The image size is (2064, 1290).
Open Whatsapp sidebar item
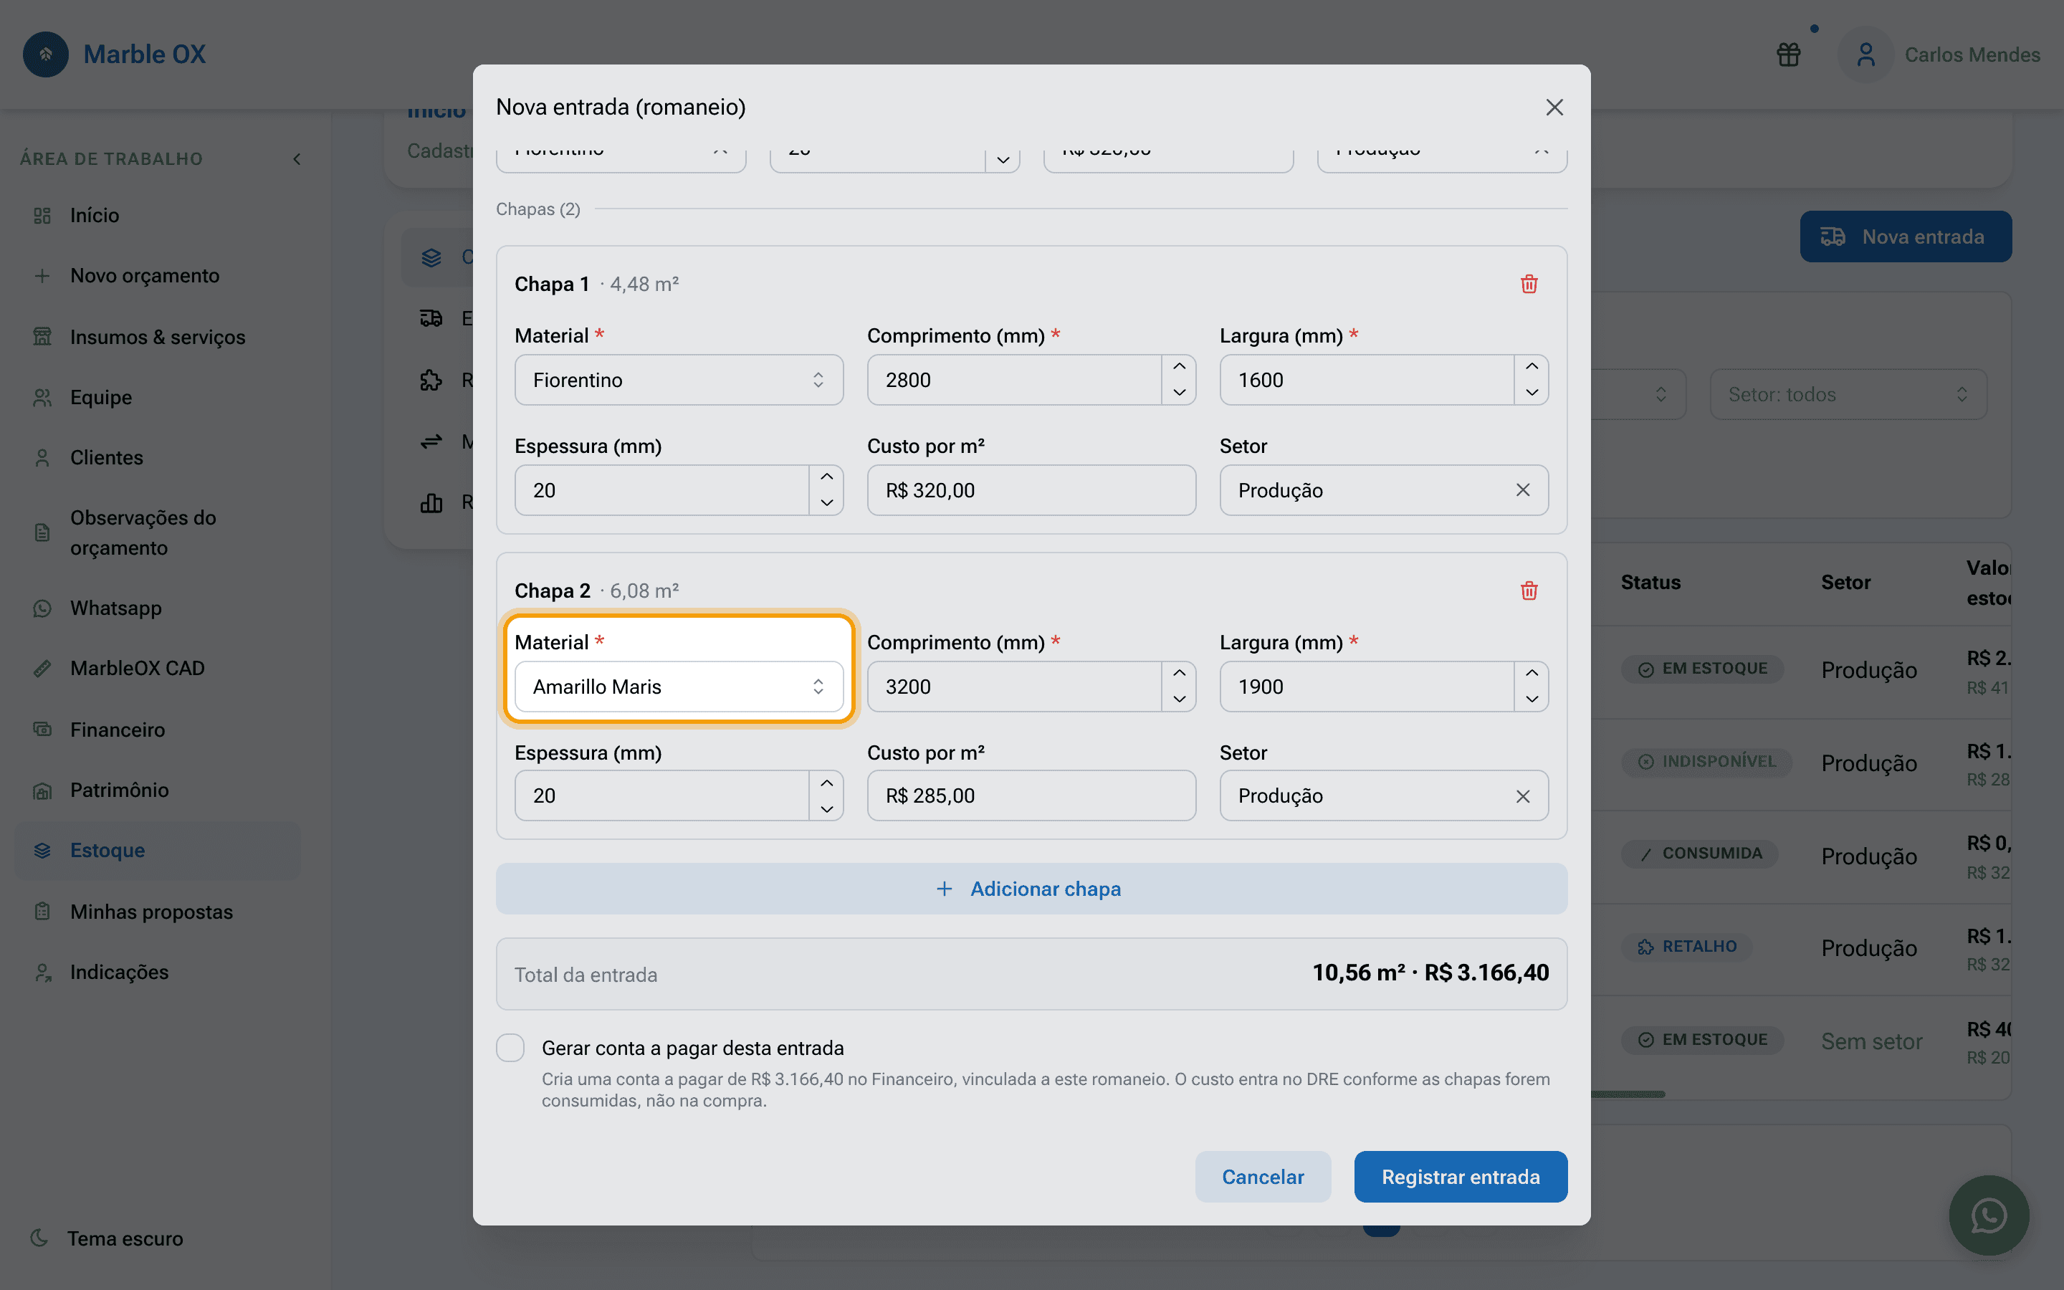coord(158,608)
